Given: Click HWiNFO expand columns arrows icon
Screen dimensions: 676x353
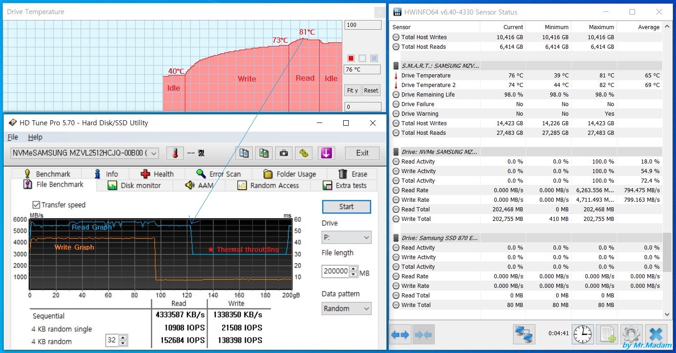Looking at the screenshot, I should tap(400, 335).
